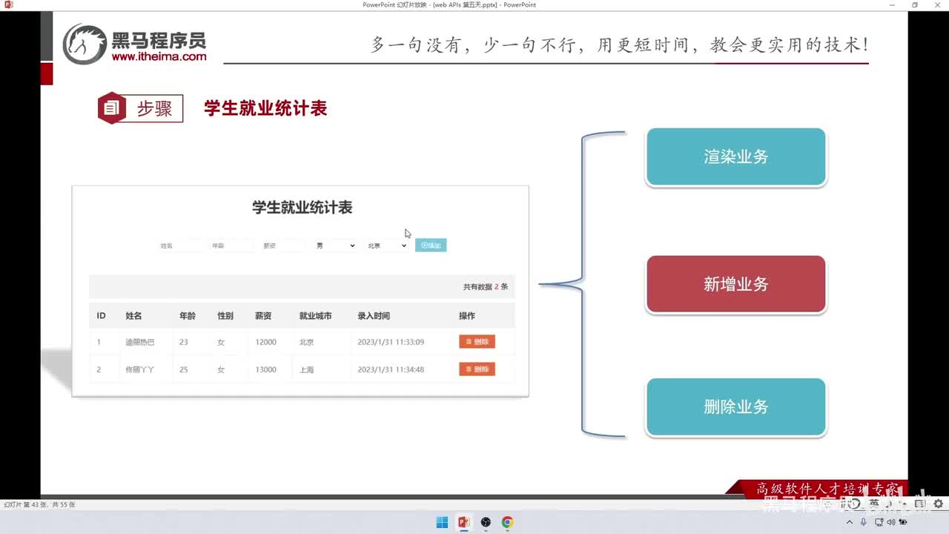Open the city dropdown showing 北京
Screen dimensions: 949x534
tap(387, 245)
